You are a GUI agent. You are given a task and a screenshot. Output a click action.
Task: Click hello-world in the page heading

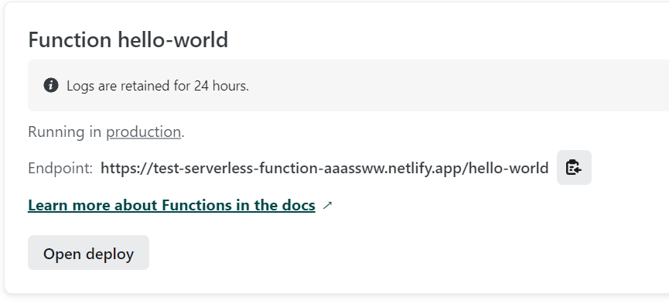tap(172, 39)
